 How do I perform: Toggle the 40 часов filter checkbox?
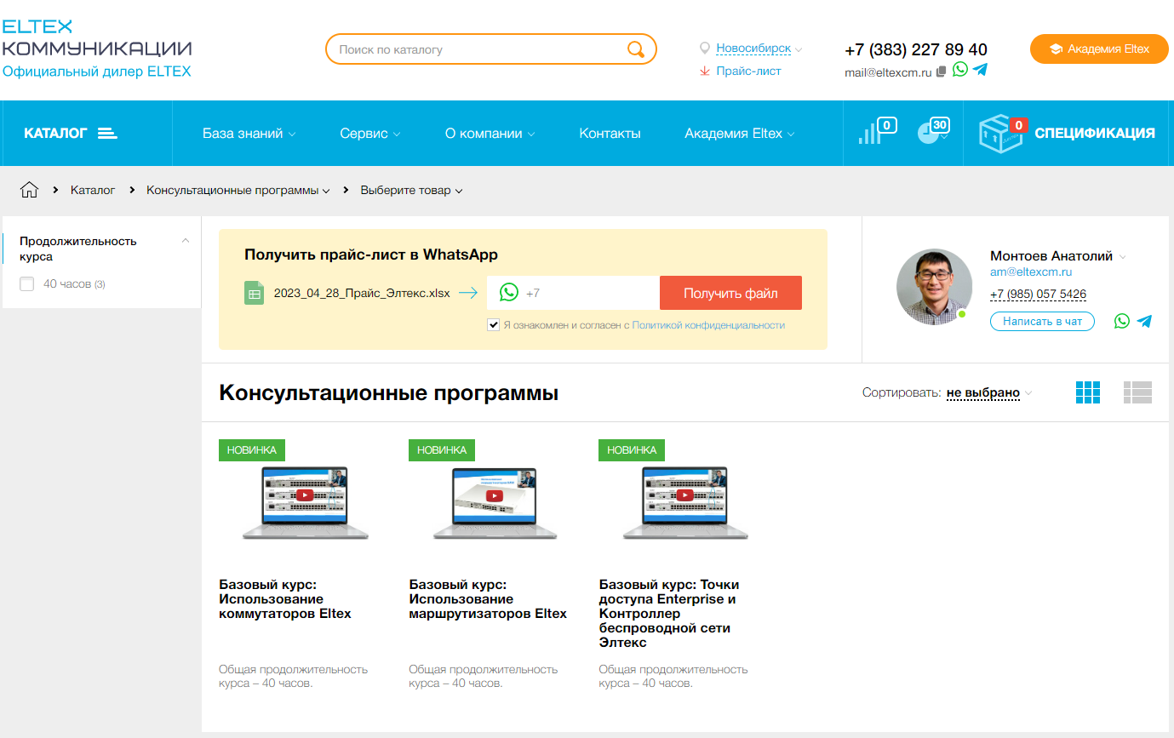pyautogui.click(x=27, y=284)
